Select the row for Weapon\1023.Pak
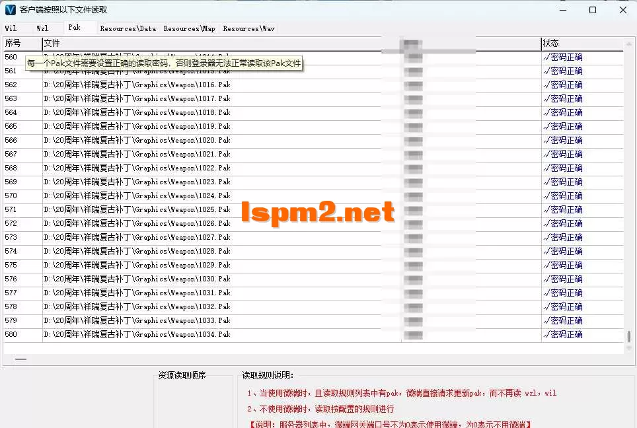Viewport: 637px width, 428px height. [313, 182]
